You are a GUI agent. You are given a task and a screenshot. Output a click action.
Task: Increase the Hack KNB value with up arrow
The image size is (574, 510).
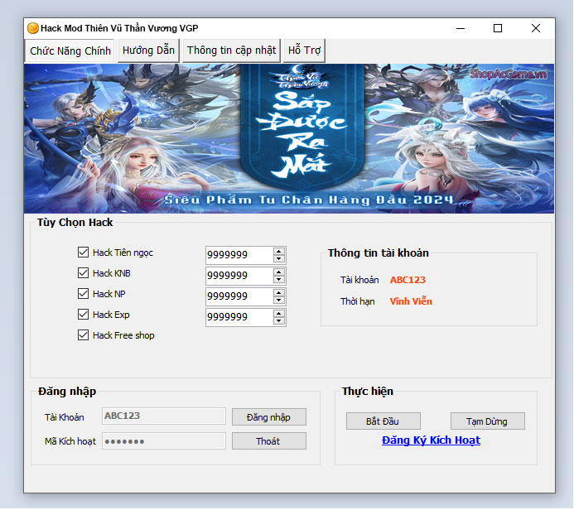[x=279, y=272]
